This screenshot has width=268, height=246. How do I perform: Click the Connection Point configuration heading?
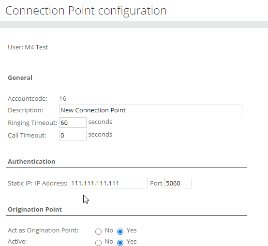(86, 11)
